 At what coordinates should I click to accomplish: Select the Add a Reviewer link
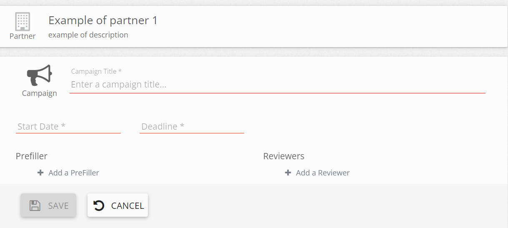click(323, 173)
